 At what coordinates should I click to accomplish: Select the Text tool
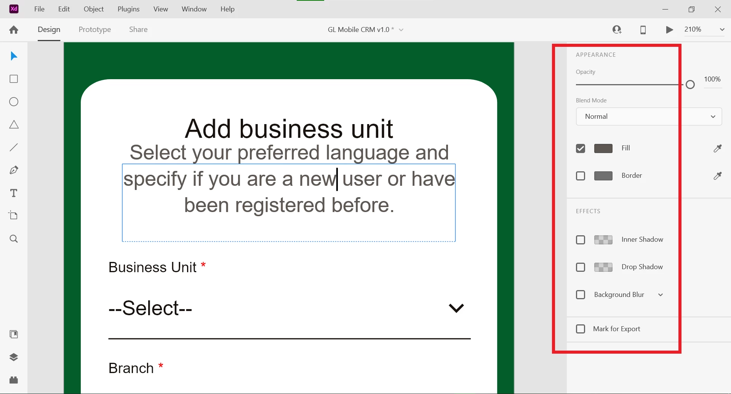(x=14, y=193)
